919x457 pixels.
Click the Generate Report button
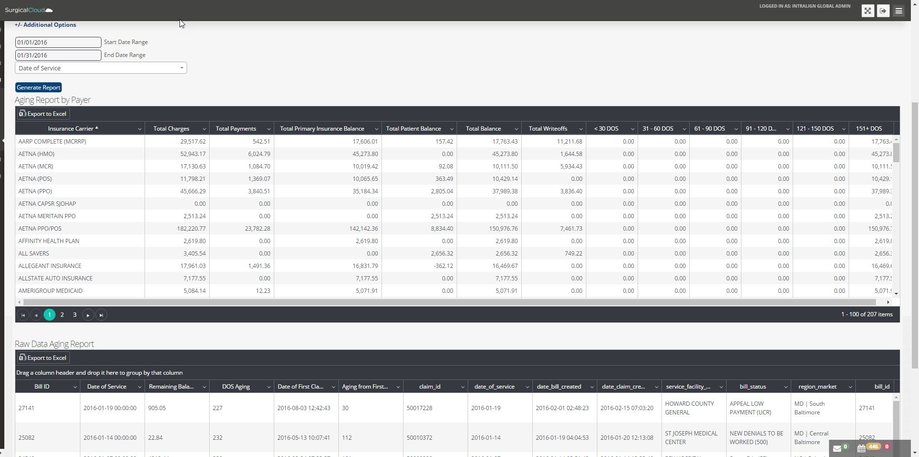point(38,88)
